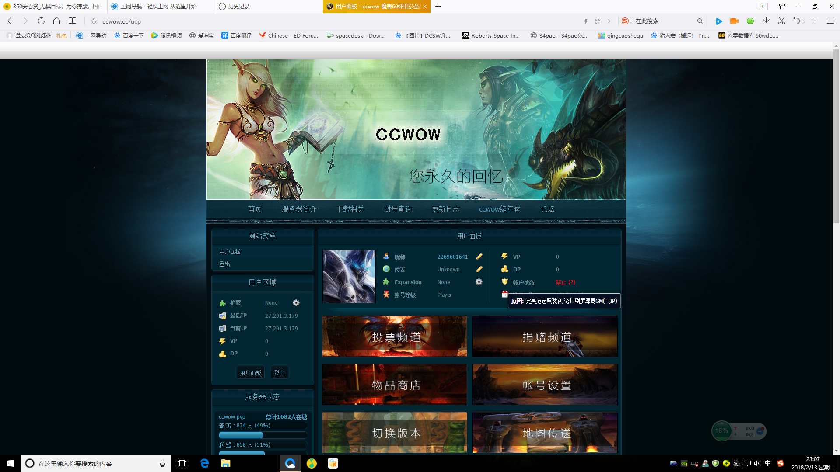This screenshot has width=840, height=472.
Task: Bookmark the page with the star icon
Action: click(x=94, y=21)
